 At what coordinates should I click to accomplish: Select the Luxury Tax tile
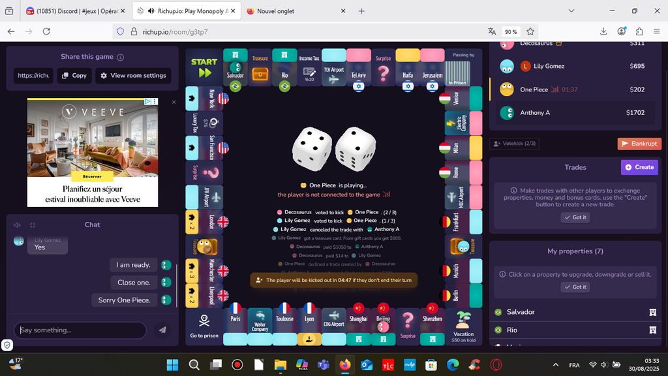pyautogui.click(x=204, y=123)
